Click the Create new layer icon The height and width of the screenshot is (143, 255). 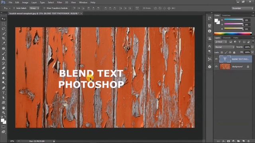243,141
